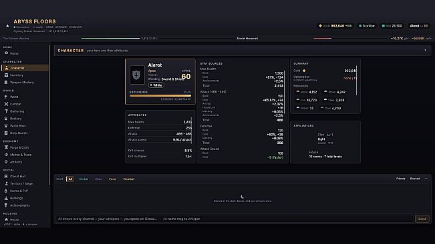Click the Gold 983,646 pill in top bar

pyautogui.click(x=335, y=26)
